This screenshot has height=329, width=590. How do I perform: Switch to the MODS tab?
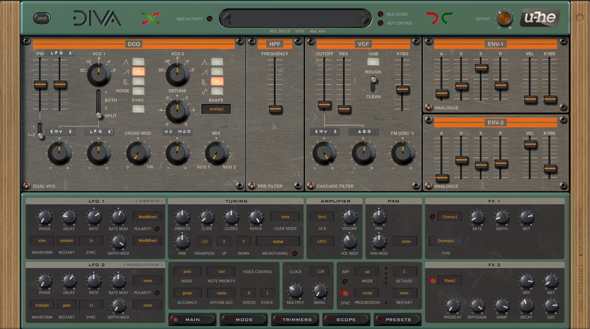coord(244,320)
